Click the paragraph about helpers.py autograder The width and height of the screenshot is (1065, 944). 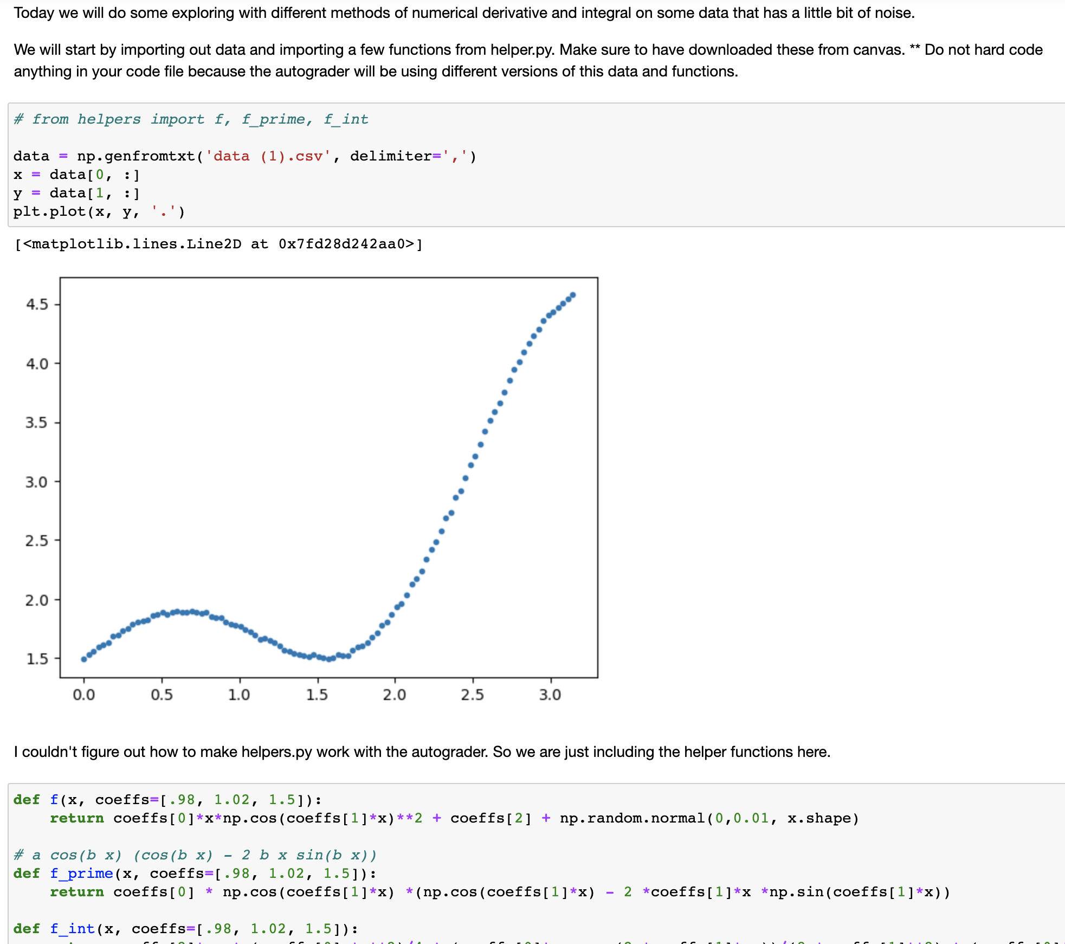[422, 752]
